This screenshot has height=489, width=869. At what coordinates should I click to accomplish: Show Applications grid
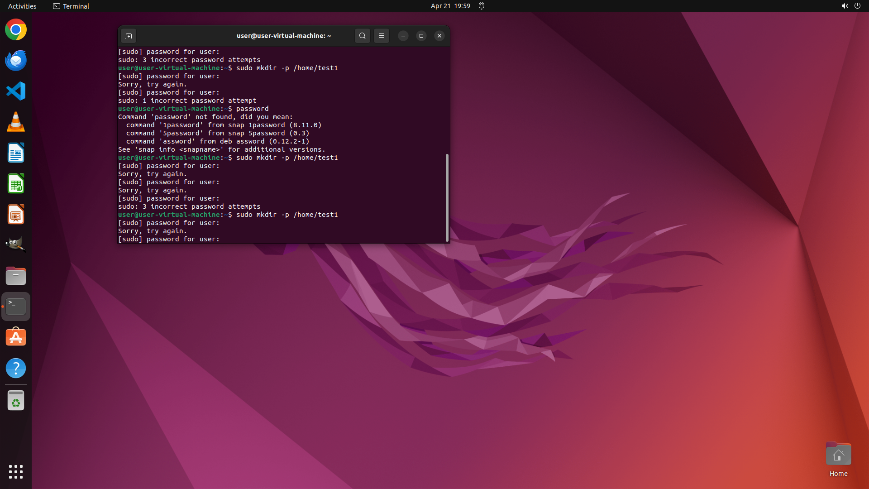(16, 472)
